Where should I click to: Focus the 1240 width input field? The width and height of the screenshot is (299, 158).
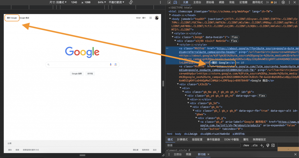74,2
